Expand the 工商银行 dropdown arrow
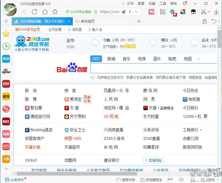Screen dimensions: 222x183 (x=201, y=130)
